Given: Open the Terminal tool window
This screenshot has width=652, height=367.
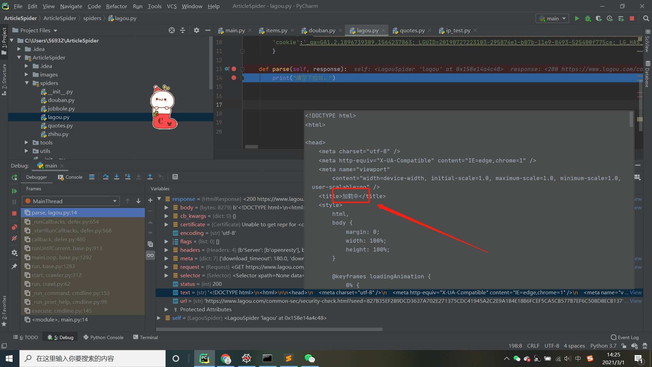Looking at the screenshot, I should [146, 337].
